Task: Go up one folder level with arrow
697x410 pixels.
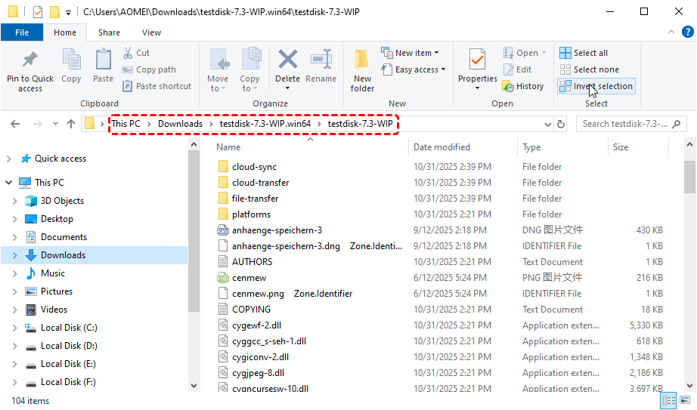Action: [71, 124]
